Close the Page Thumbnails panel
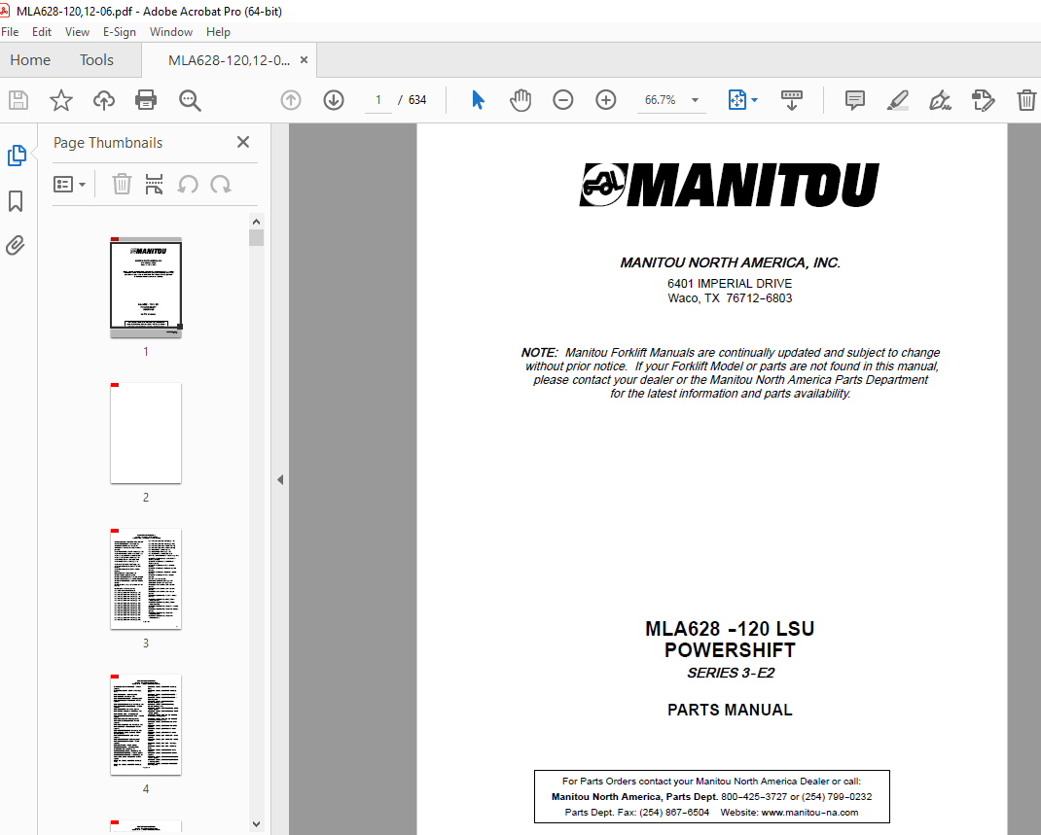This screenshot has height=835, width=1041. 243,142
